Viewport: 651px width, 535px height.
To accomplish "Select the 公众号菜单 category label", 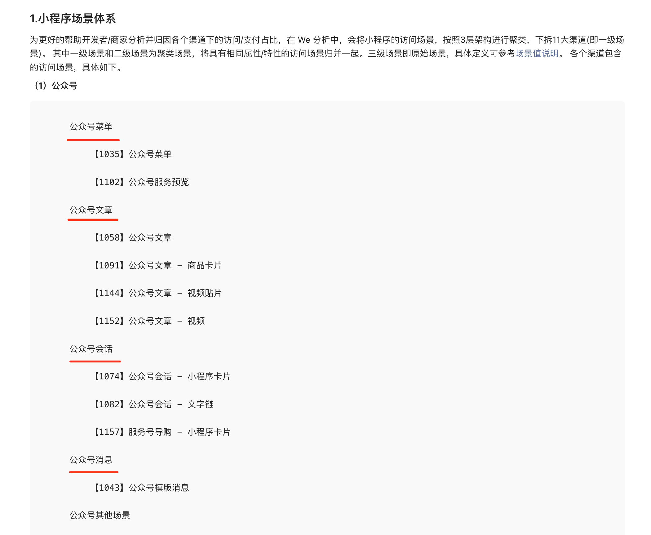I will click(x=91, y=126).
